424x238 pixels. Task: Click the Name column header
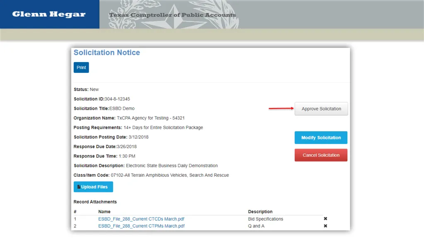(104, 212)
